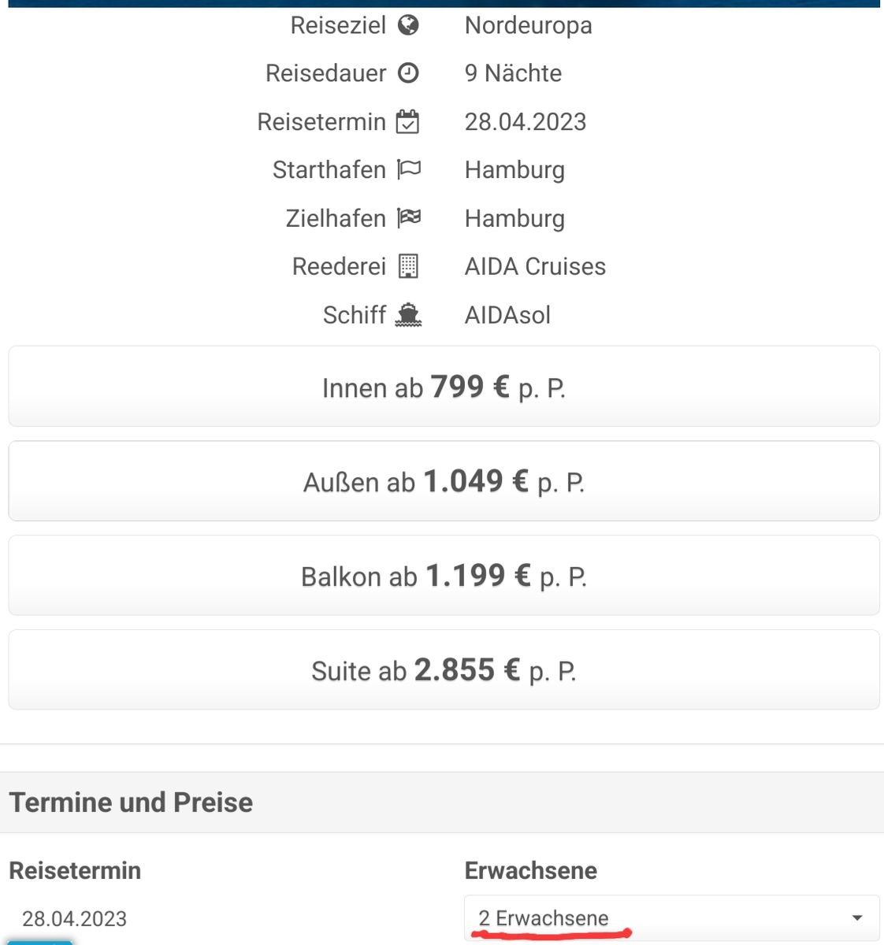The width and height of the screenshot is (884, 945).
Task: Click the Nordeuropa destination text
Action: point(529,26)
